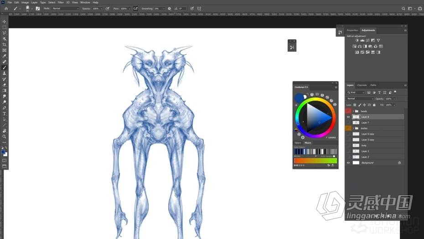Open the Window menu
This screenshot has height=239, width=424.
click(85, 2)
